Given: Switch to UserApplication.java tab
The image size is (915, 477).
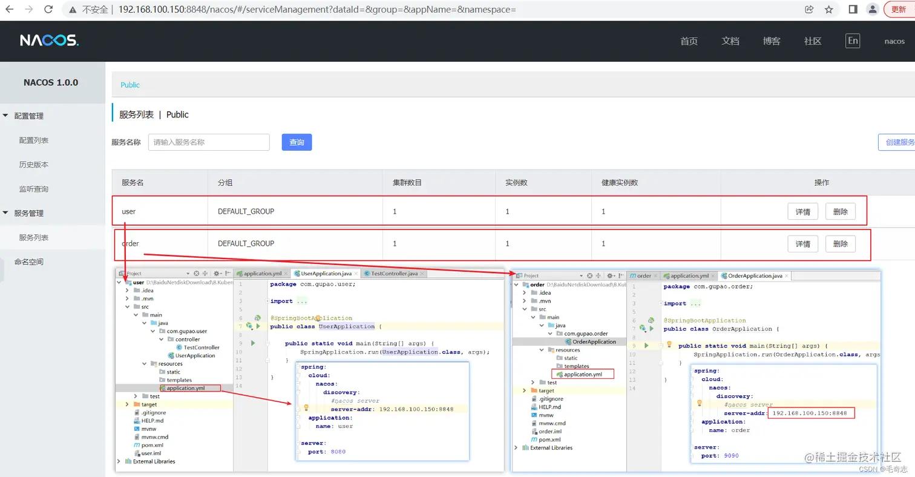Looking at the screenshot, I should pos(326,274).
